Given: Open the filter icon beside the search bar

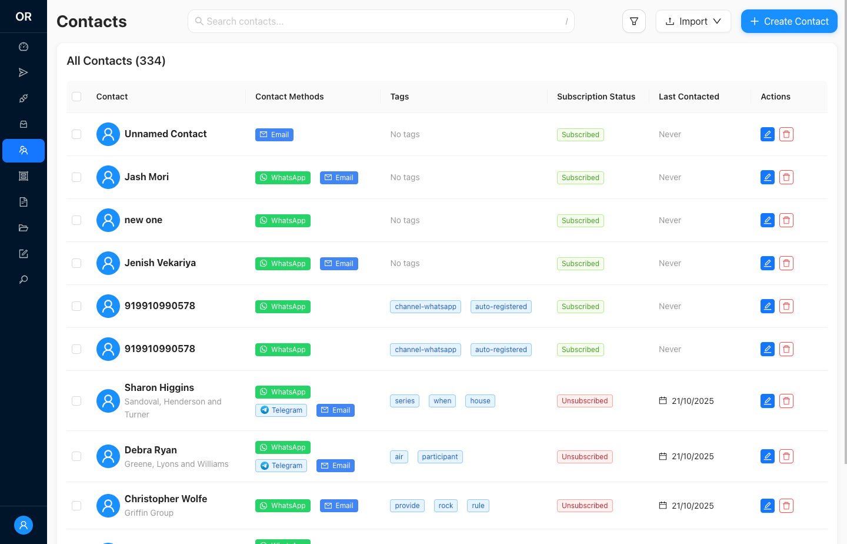Looking at the screenshot, I should click(x=634, y=21).
